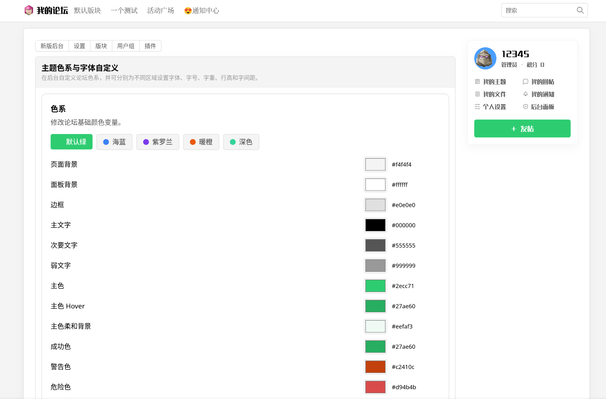This screenshot has height=399, width=606.
Task: Select the 紫罗兰 color preset
Action: point(157,142)
